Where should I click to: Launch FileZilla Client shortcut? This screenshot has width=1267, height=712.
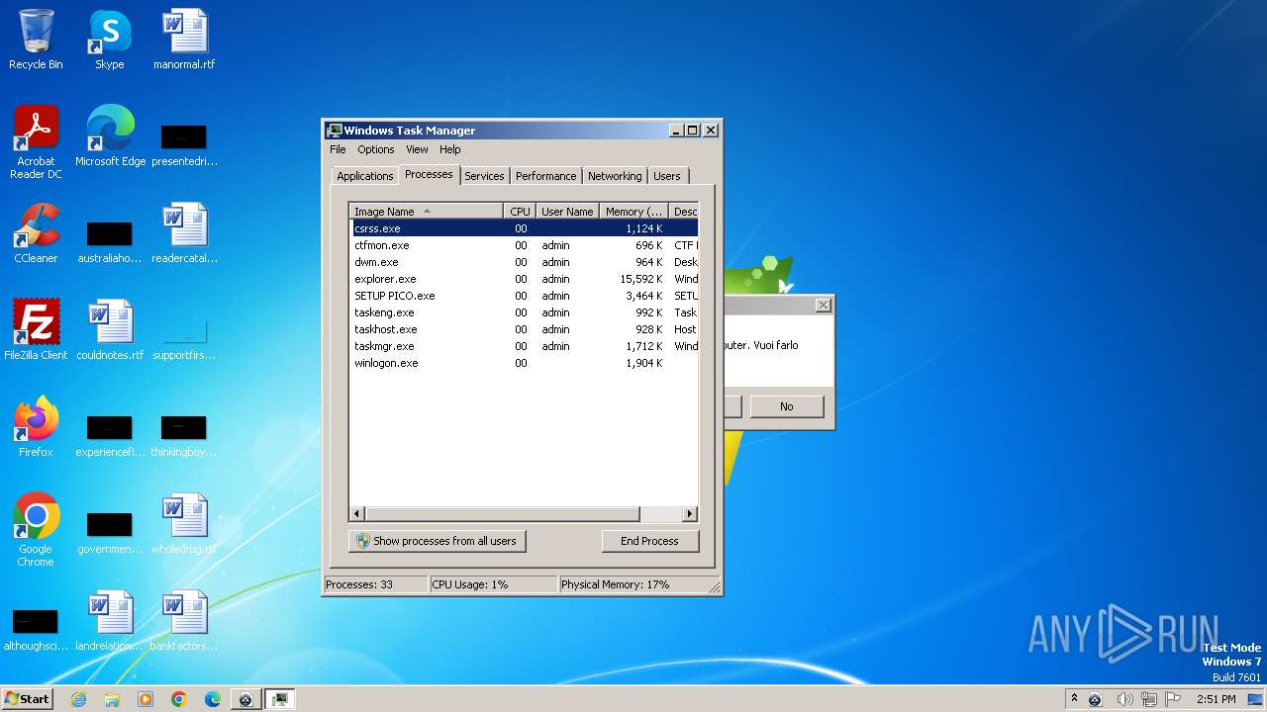(36, 329)
